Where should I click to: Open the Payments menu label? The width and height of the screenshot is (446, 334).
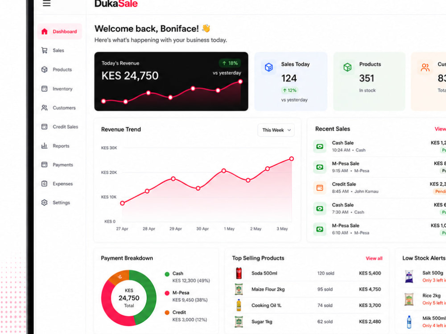(x=63, y=164)
